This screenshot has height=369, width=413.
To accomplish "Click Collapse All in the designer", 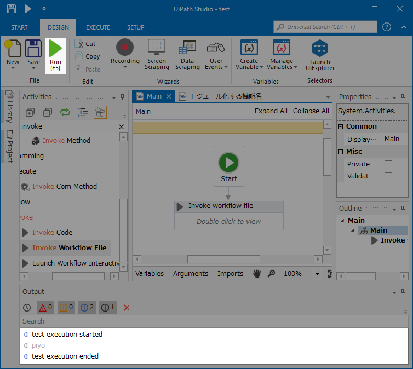I will tap(311, 111).
